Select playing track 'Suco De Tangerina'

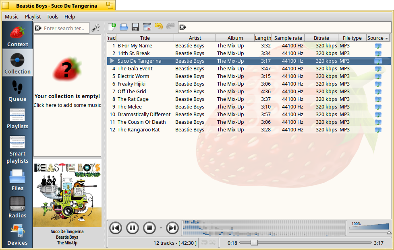(x=249, y=61)
